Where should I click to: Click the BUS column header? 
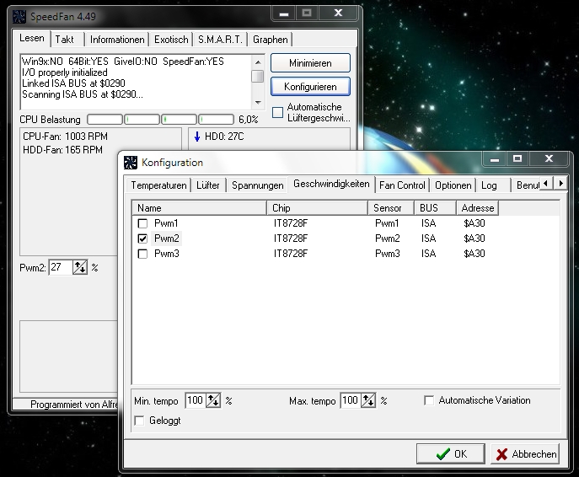point(436,208)
